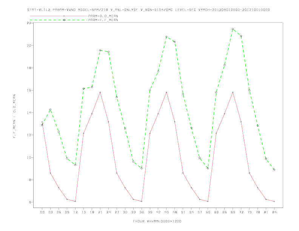Click the red O.O_MEAN minimum point at hour 60

coord(208,201)
